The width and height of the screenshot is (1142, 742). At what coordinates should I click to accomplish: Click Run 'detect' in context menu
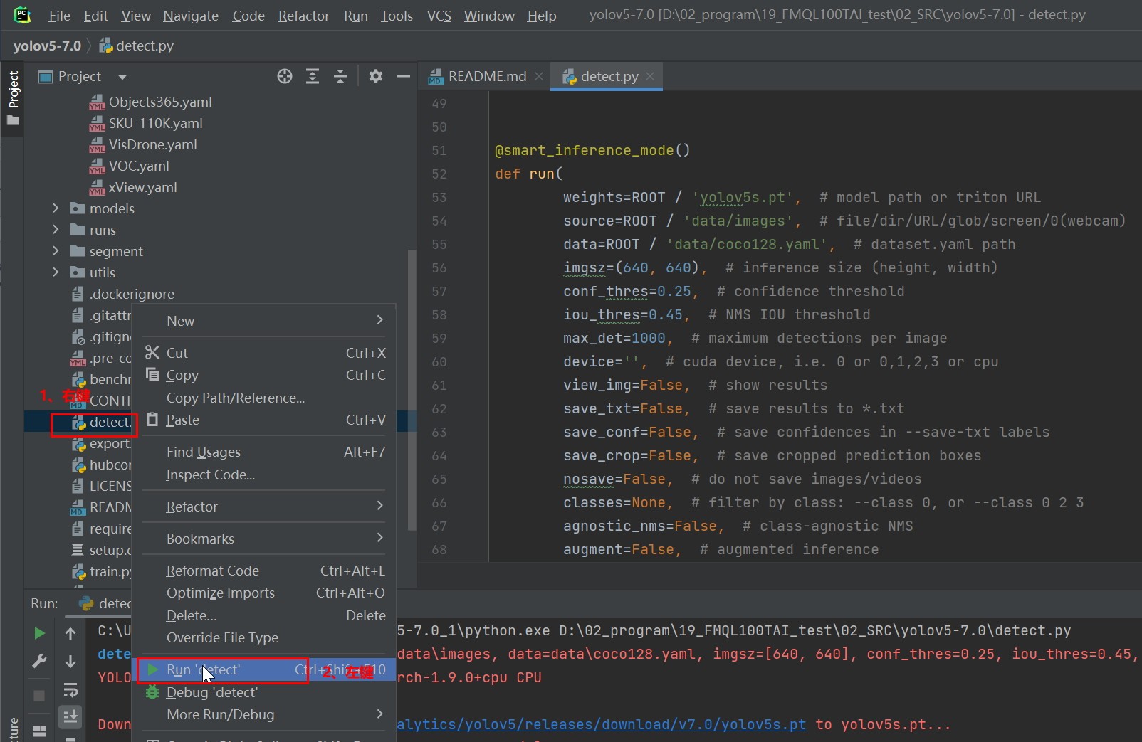pyautogui.click(x=263, y=669)
